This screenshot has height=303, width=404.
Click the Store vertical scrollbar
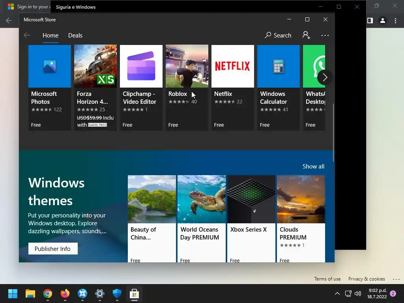click(x=333, y=133)
